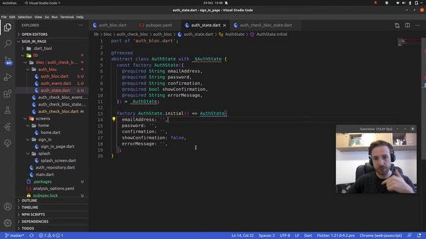
Task: Open auth_check_bloc.dart in the file tree
Action: tap(53, 112)
